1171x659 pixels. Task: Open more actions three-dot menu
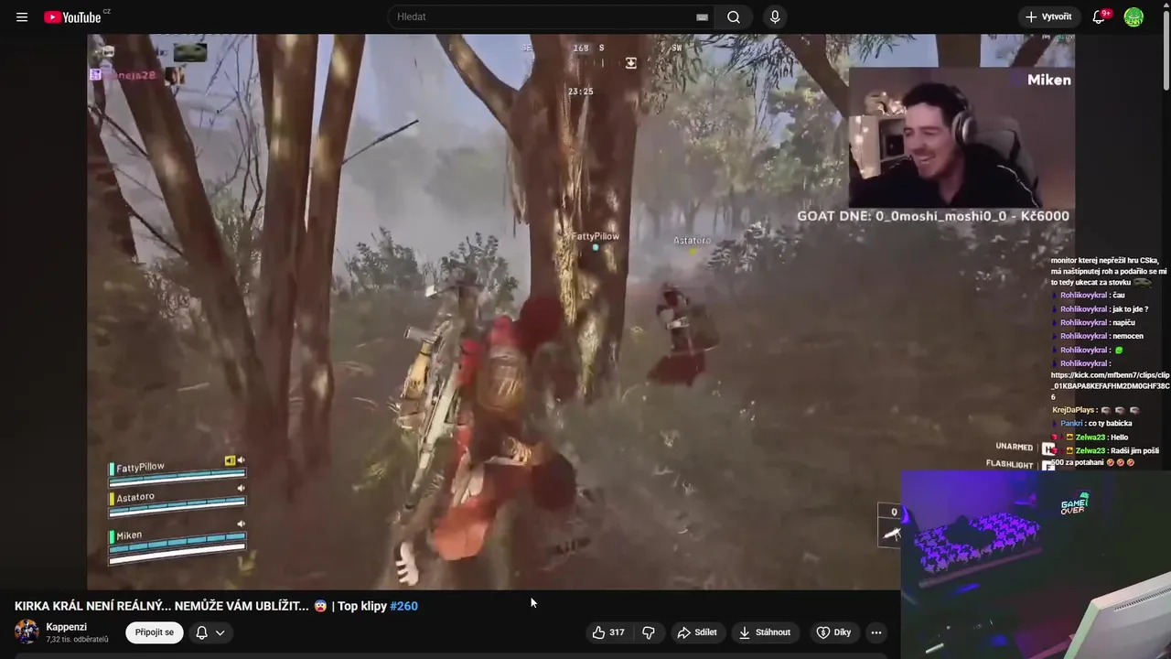point(876,632)
